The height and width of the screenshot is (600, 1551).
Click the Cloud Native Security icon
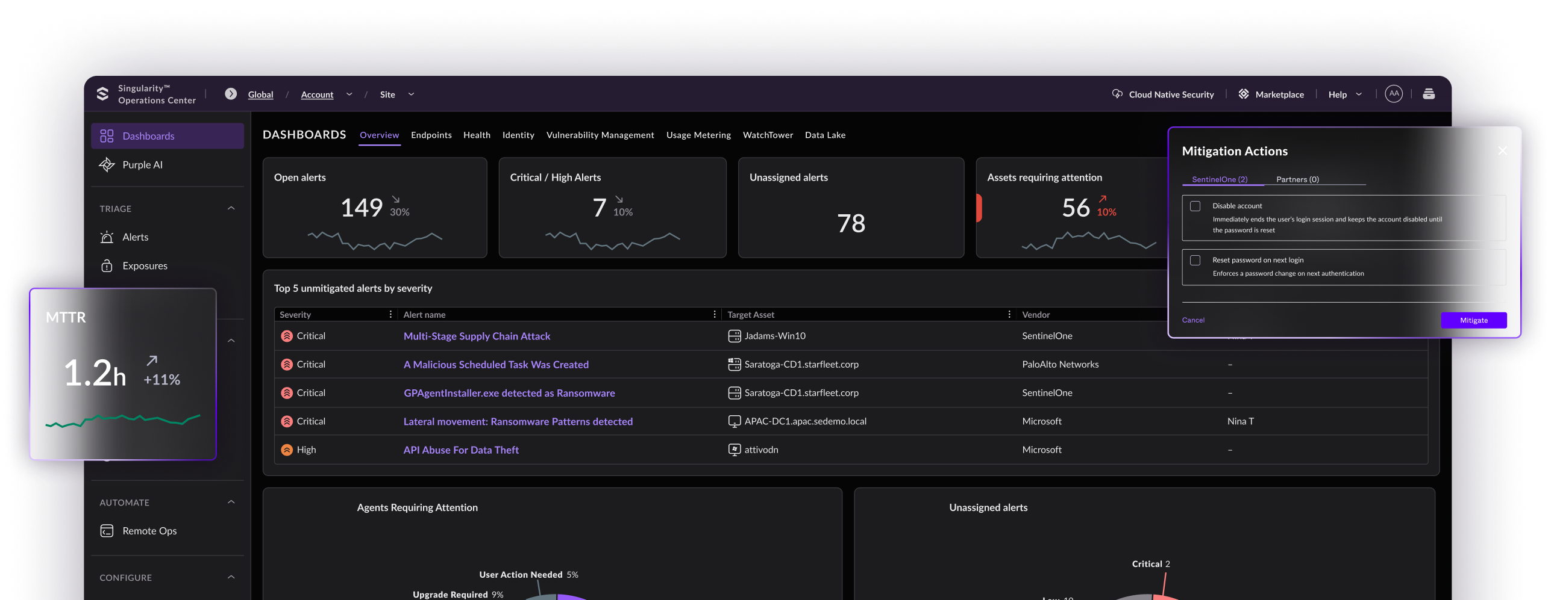tap(1117, 94)
